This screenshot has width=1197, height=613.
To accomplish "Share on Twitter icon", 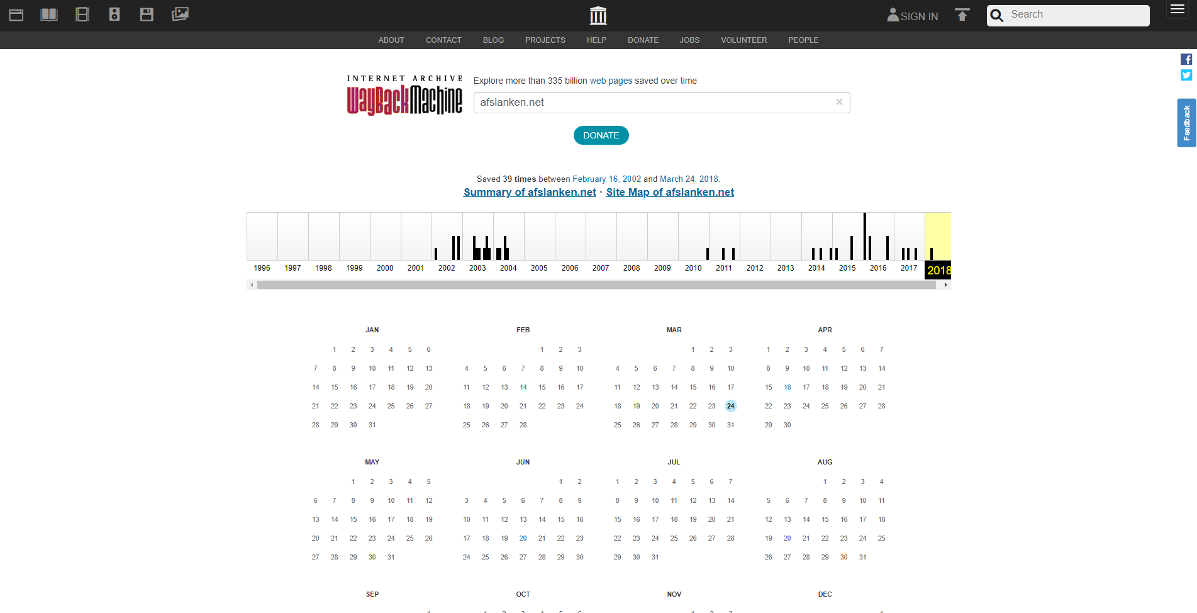I will coord(1186,75).
